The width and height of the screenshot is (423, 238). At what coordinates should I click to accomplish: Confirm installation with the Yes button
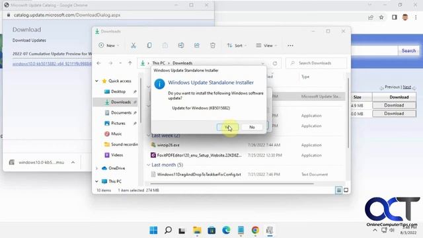click(x=227, y=127)
